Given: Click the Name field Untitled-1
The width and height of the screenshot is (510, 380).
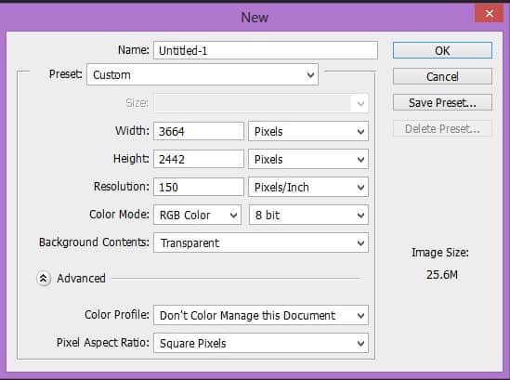Looking at the screenshot, I should click(266, 50).
